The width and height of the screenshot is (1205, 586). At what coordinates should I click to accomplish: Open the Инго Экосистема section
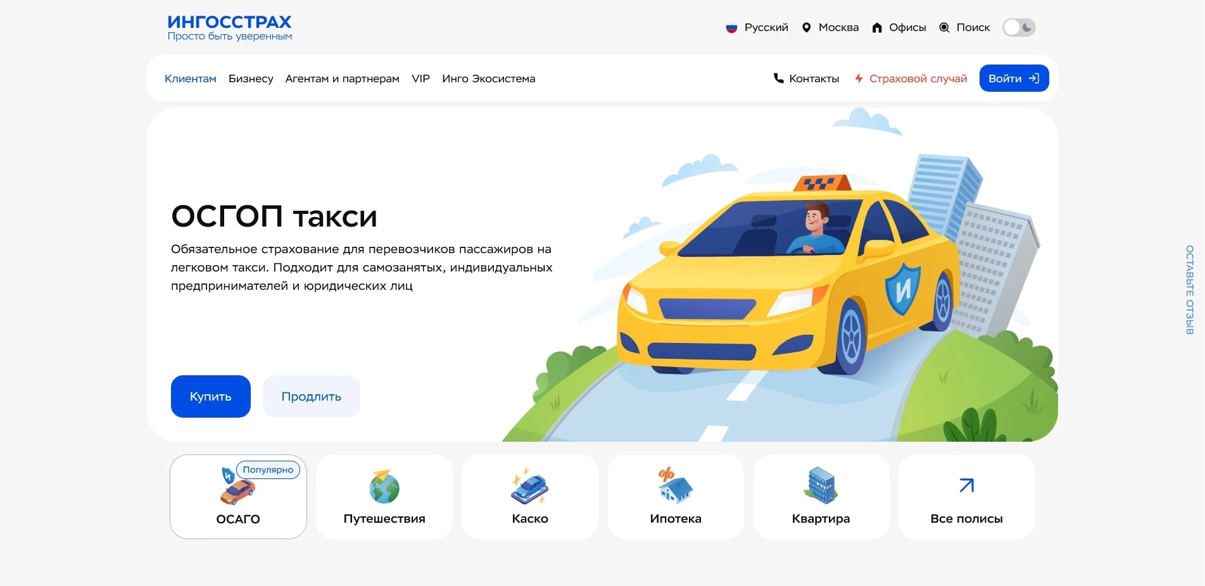click(488, 78)
